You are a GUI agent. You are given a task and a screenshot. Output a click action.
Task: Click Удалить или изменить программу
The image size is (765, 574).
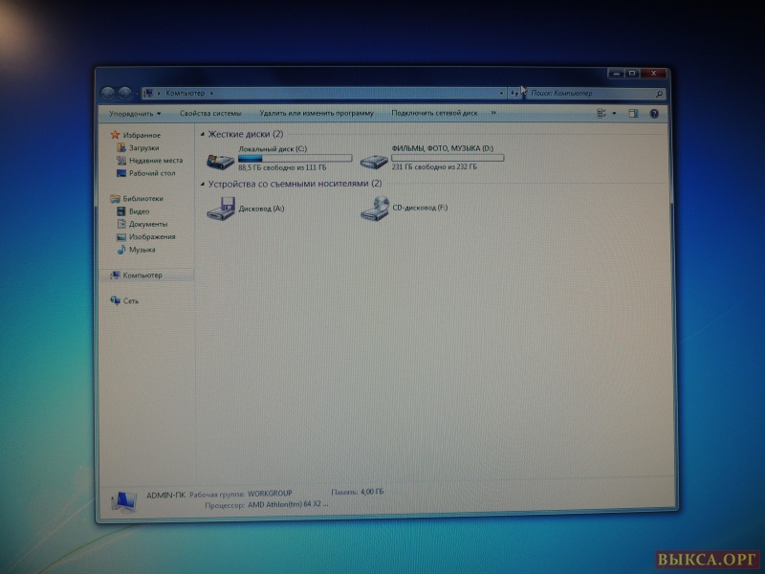point(316,113)
